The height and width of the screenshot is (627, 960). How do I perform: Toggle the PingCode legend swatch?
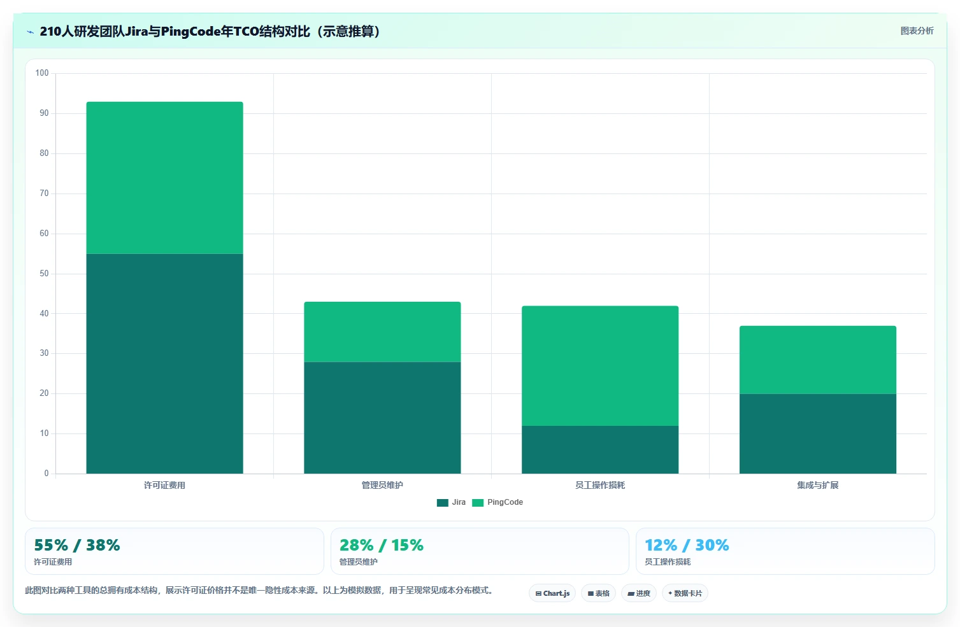(478, 503)
